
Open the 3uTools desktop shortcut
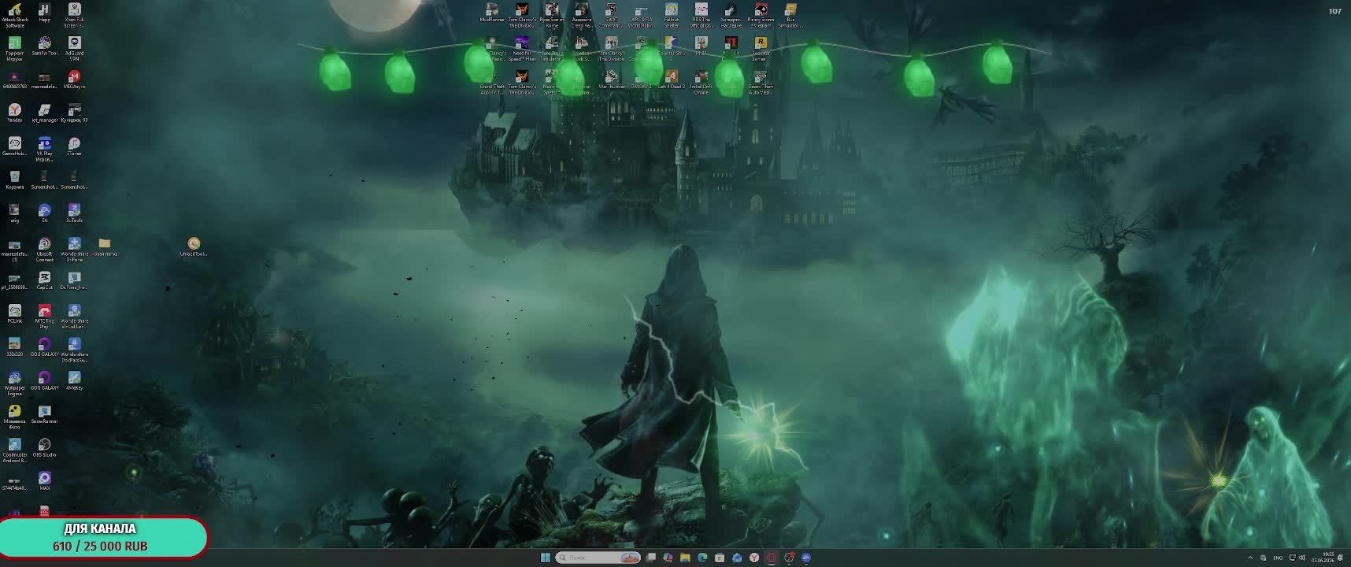pyautogui.click(x=74, y=213)
